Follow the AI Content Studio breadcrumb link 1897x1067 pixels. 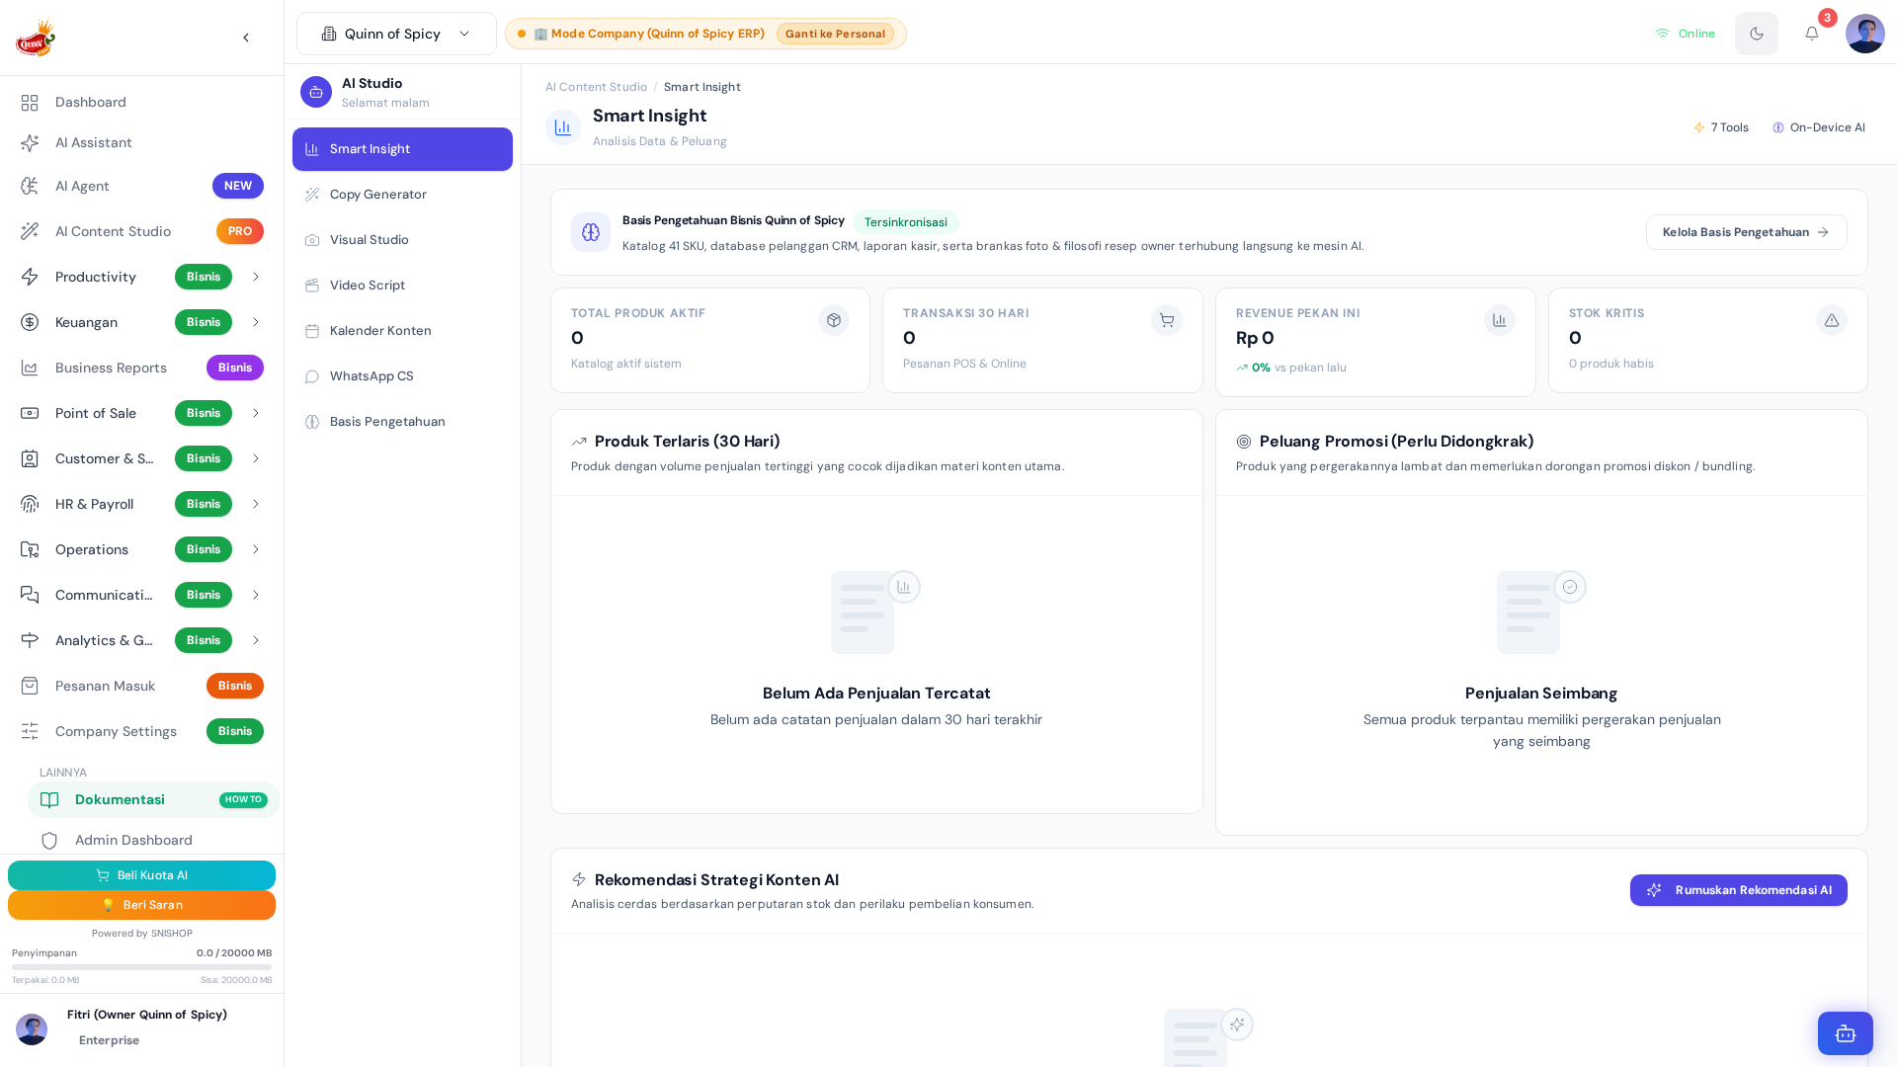pos(596,87)
